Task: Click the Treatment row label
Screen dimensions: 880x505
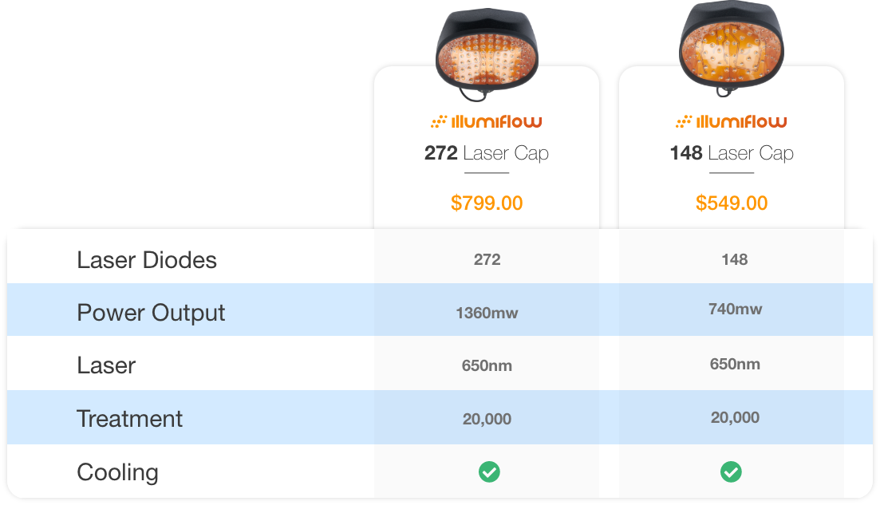Action: pyautogui.click(x=129, y=419)
